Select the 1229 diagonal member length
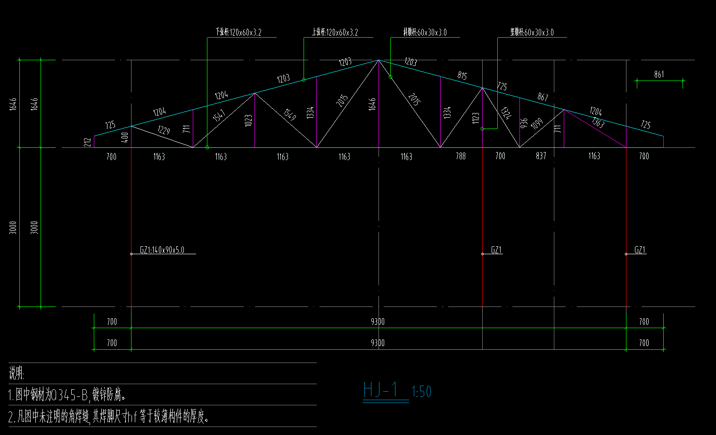The image size is (716, 435). tap(164, 130)
